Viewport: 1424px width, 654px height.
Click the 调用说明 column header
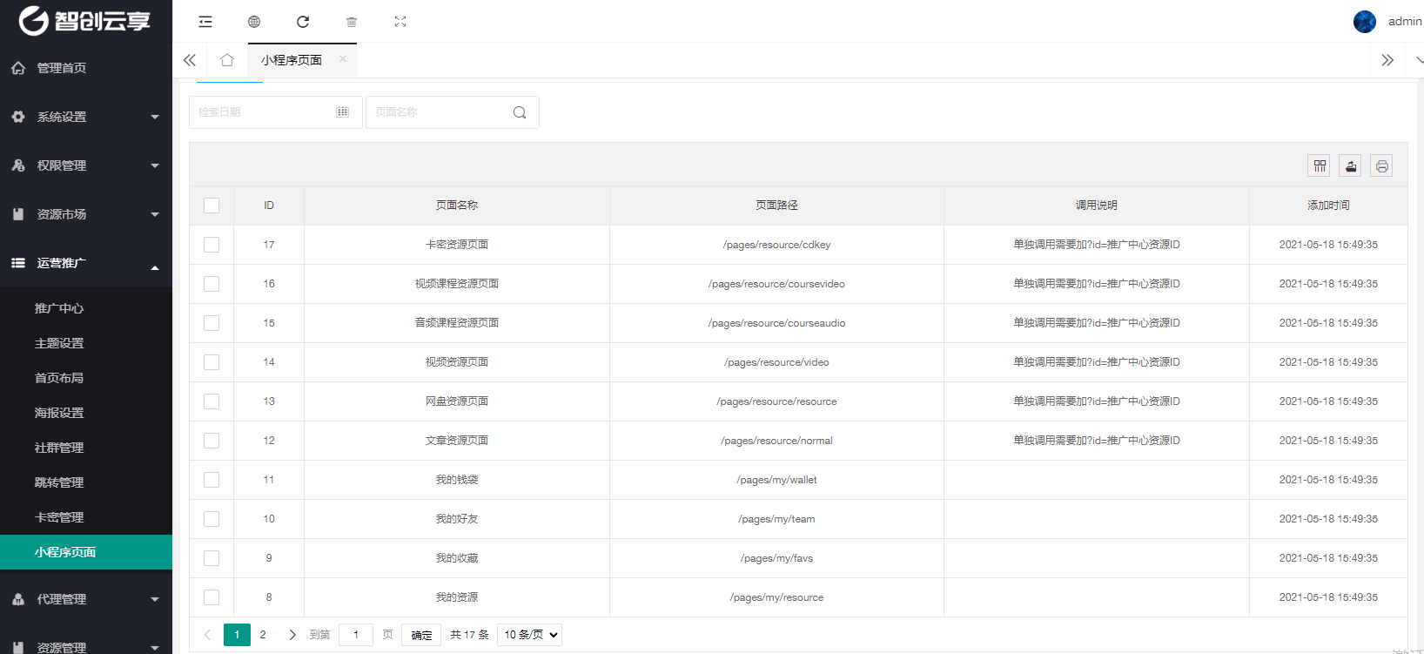(x=1097, y=206)
